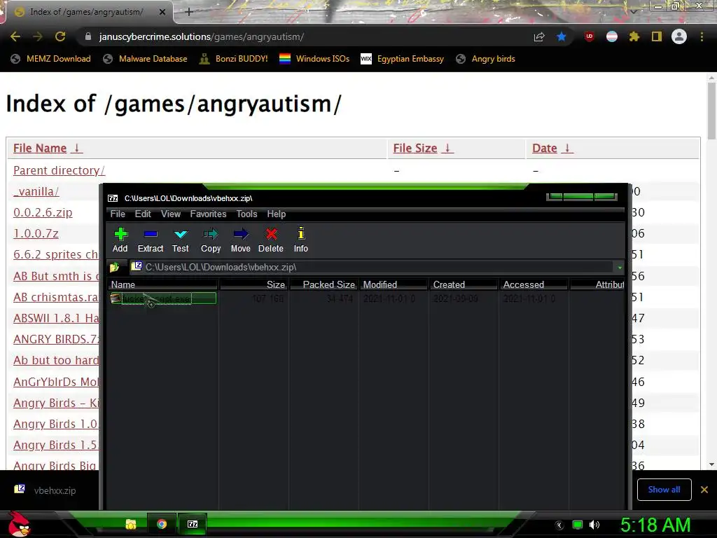Viewport: 717px width, 538px height.
Task: Run the Test tool in 7-Zip
Action: (181, 240)
